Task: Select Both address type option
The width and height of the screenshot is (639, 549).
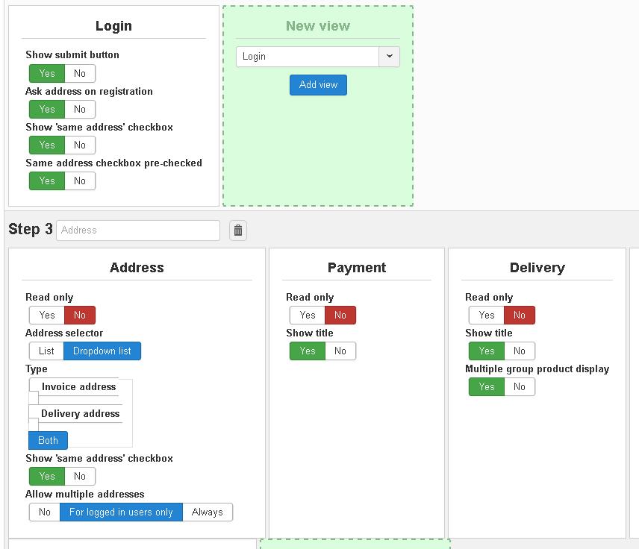Action: click(48, 440)
